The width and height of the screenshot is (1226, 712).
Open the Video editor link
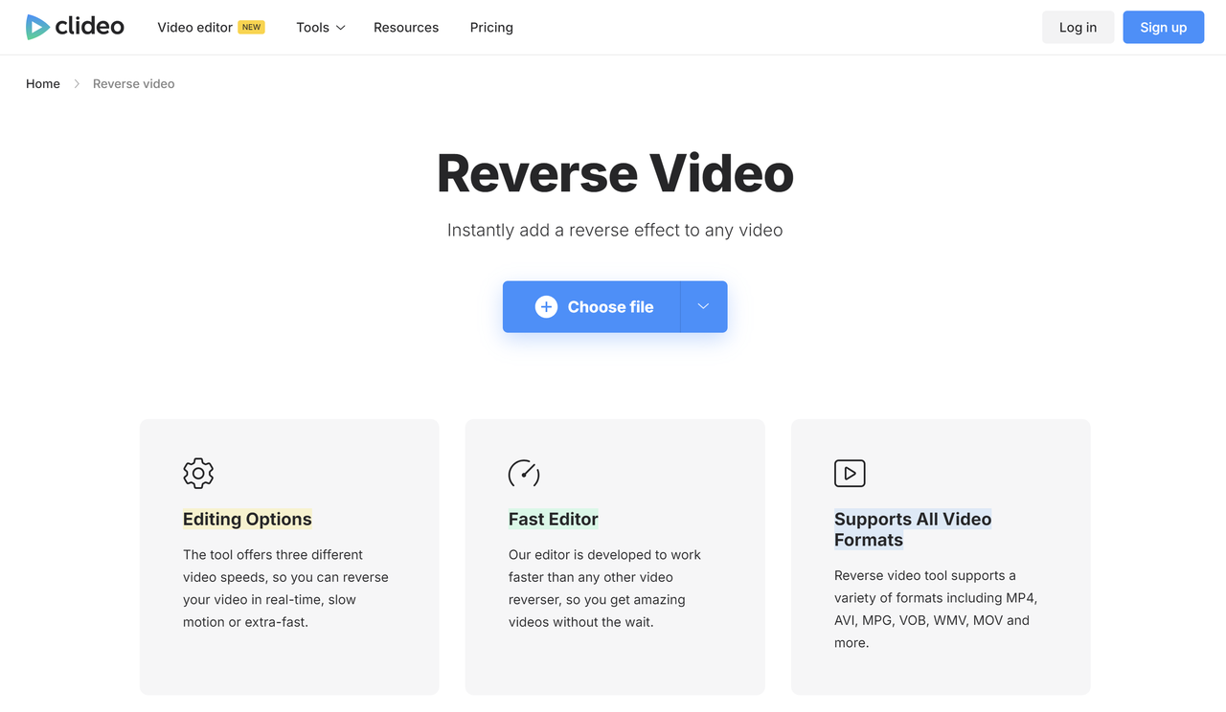pos(195,27)
